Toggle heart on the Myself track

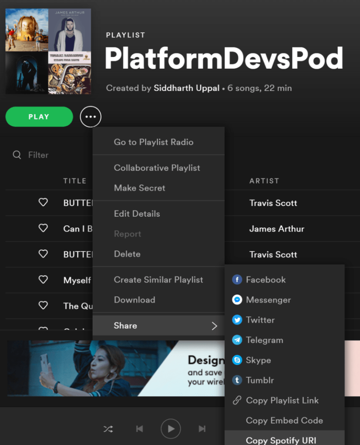[43, 280]
